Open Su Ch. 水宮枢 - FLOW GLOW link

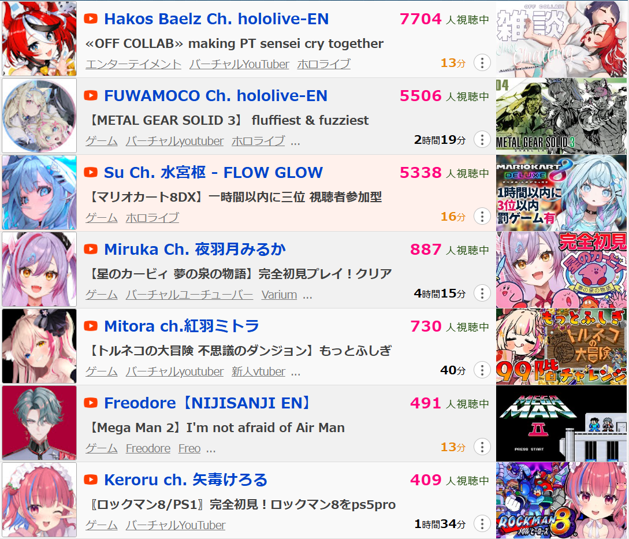pyautogui.click(x=213, y=173)
